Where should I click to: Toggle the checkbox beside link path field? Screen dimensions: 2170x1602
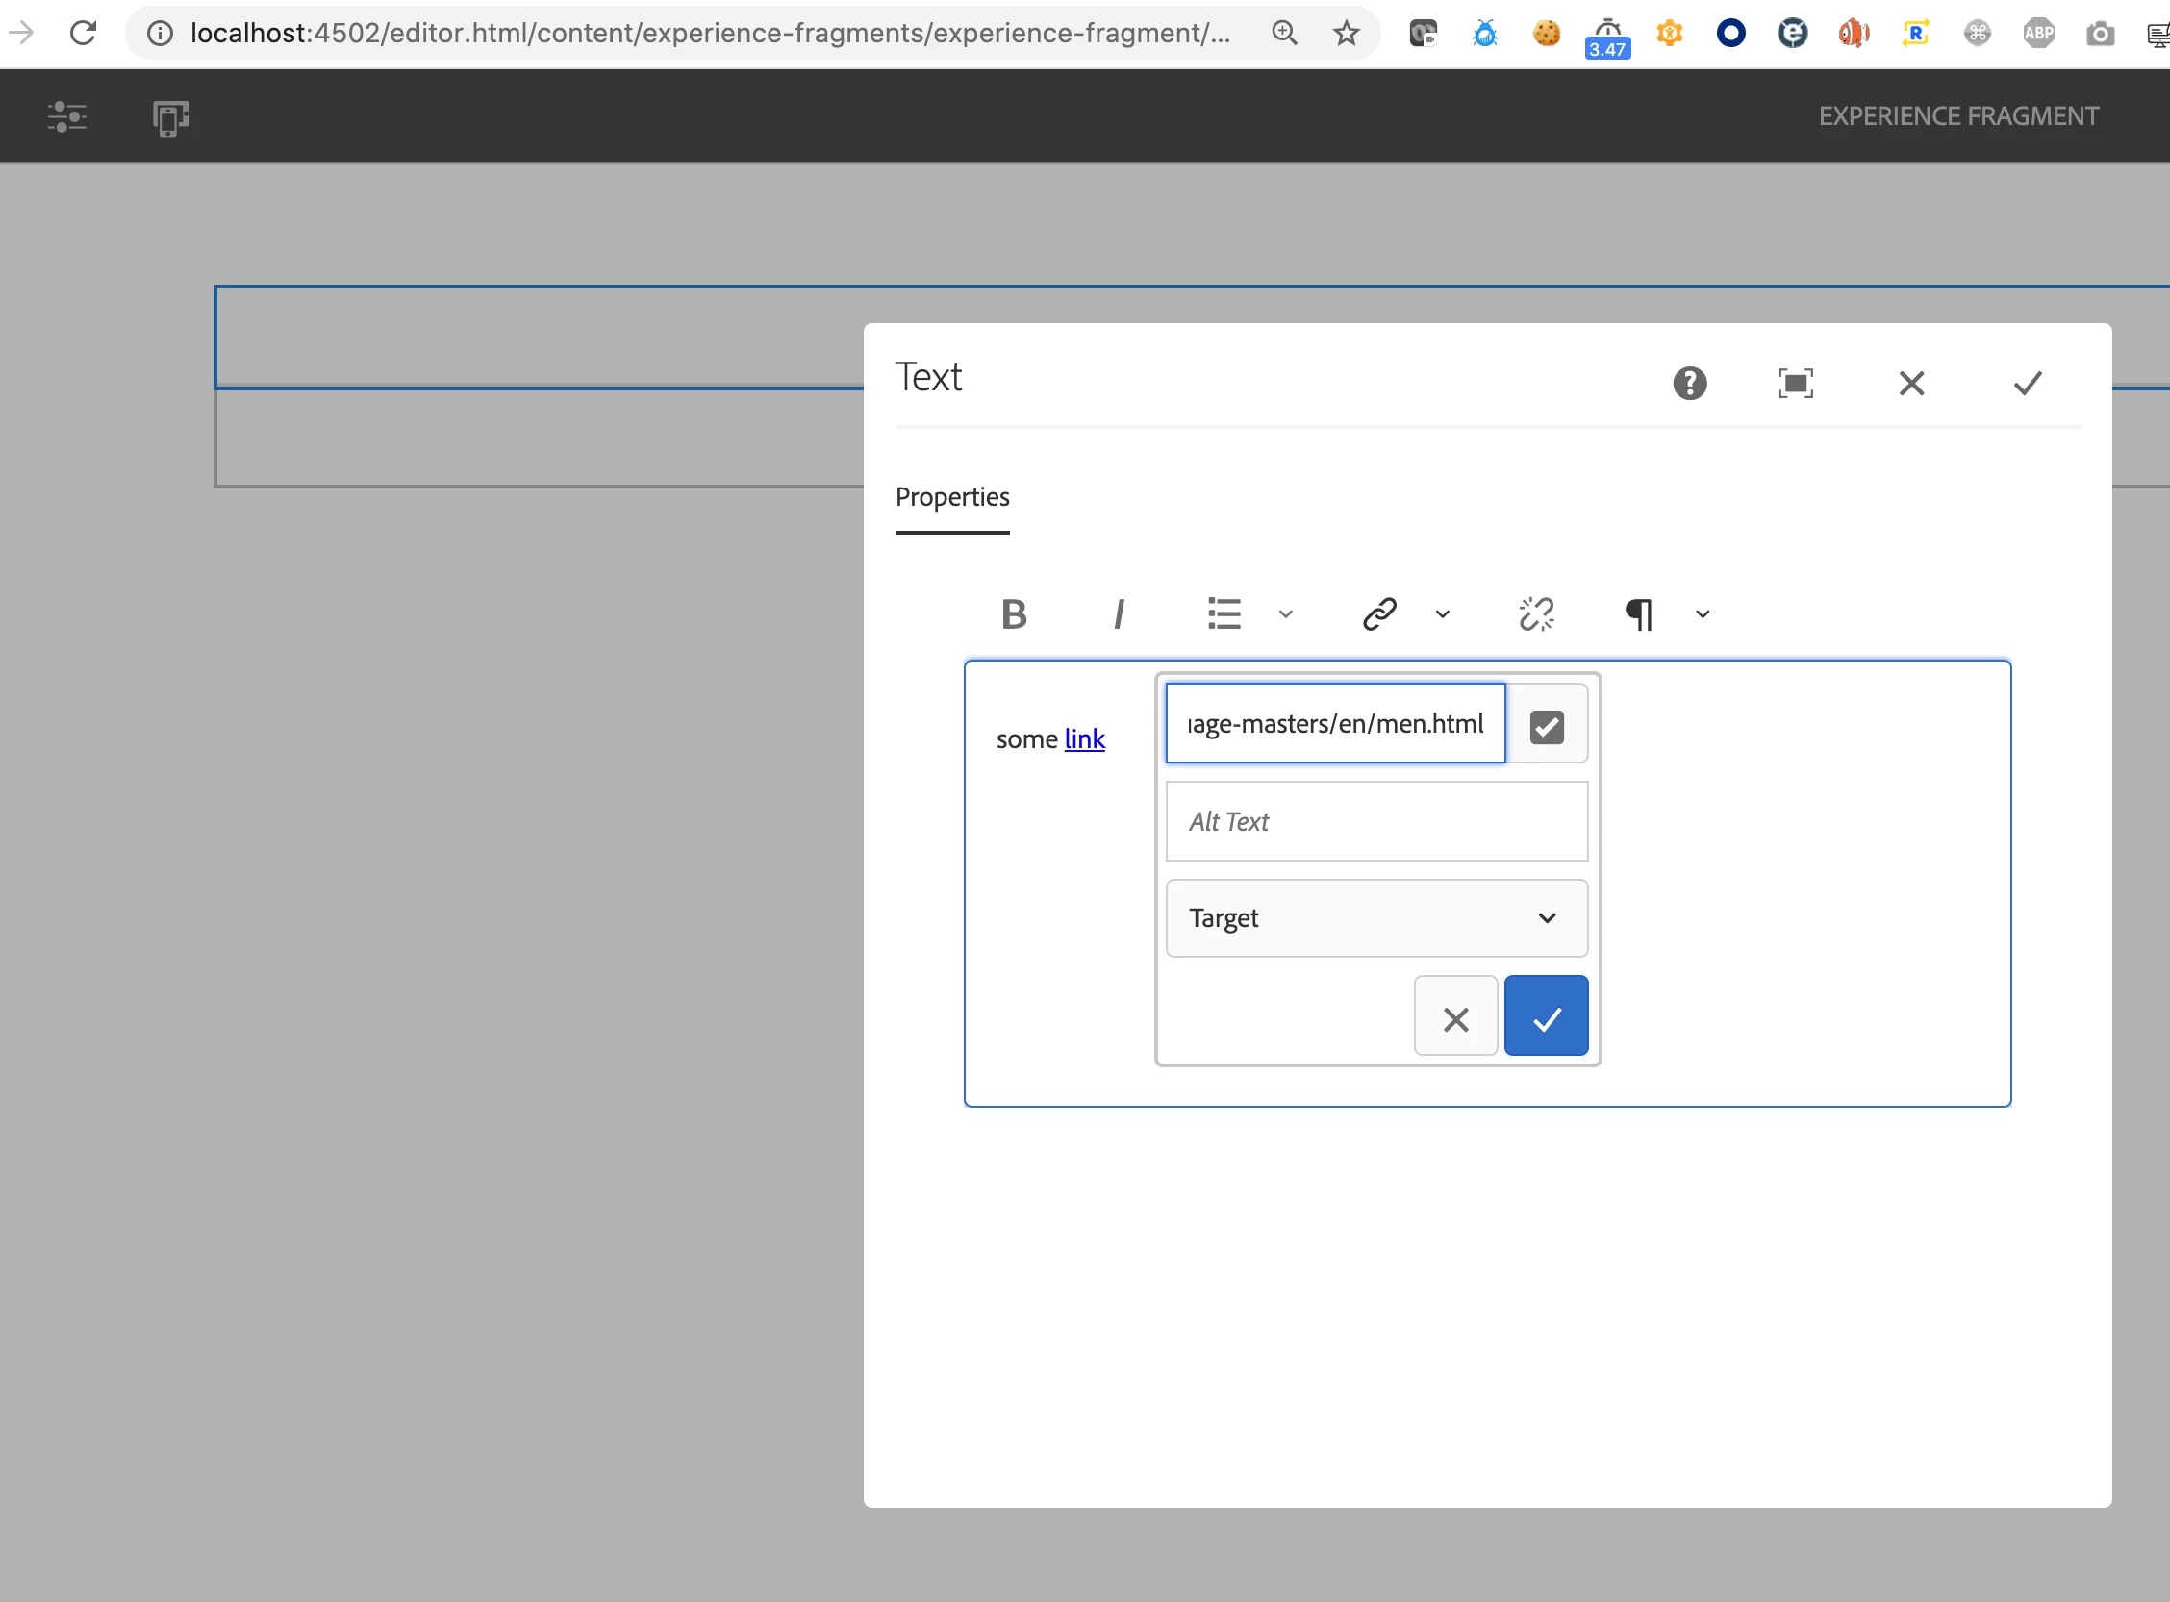(1547, 726)
